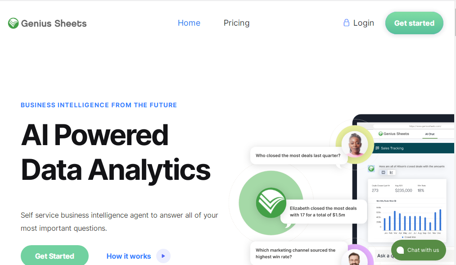Click the Genius Sheets logo icon in header
Screen dimensions: 456x265
14,23
